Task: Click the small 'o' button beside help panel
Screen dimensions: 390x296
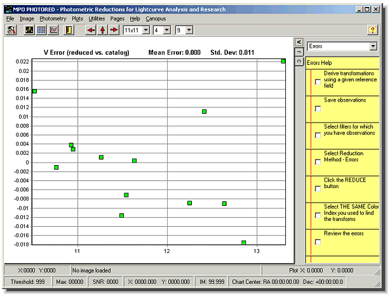Action: tap(299, 61)
